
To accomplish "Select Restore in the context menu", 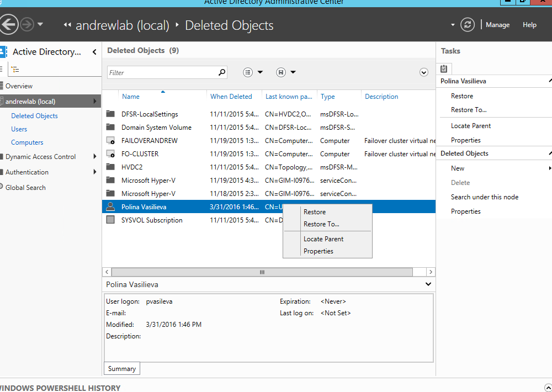I will coord(315,211).
